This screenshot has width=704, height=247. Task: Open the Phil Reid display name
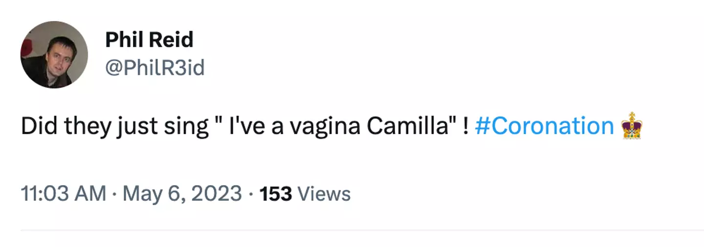point(149,40)
